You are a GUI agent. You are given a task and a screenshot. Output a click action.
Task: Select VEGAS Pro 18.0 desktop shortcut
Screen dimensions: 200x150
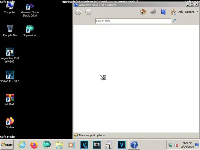[x=10, y=77]
